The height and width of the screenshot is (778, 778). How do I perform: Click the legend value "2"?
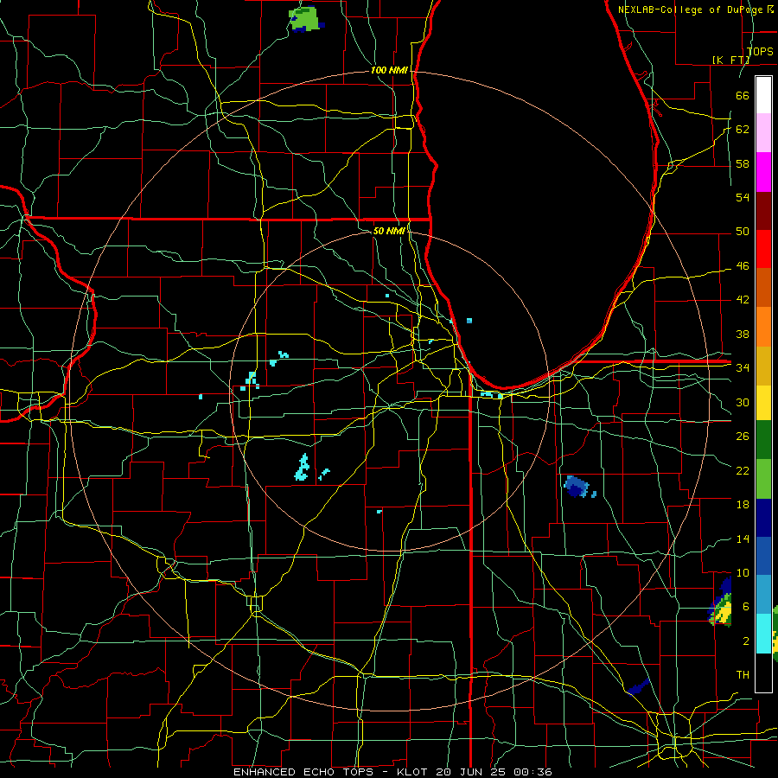(x=745, y=641)
